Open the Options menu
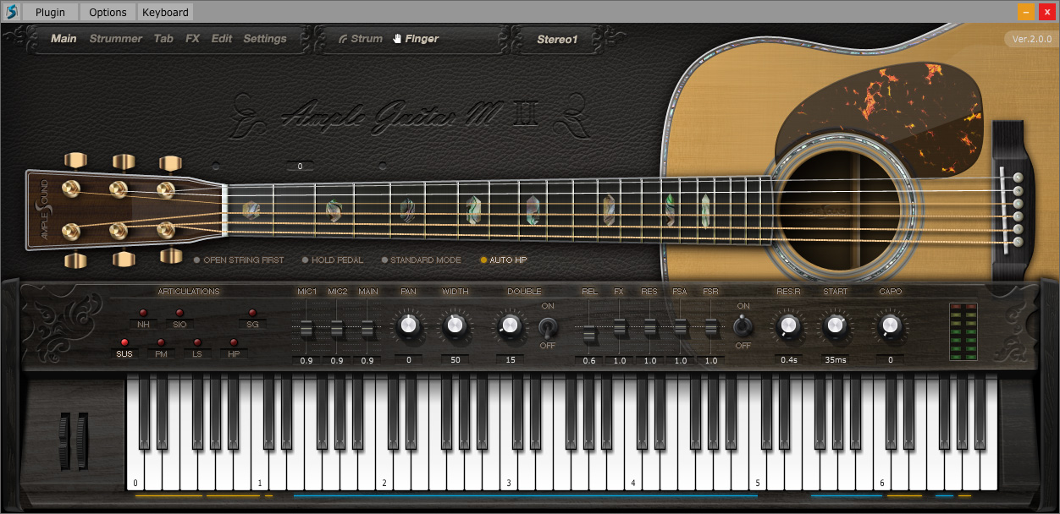The width and height of the screenshot is (1060, 514). tap(108, 12)
